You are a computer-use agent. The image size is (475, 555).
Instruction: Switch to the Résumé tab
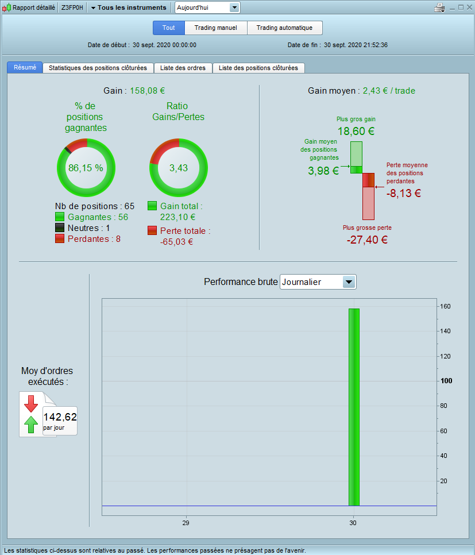pos(25,67)
